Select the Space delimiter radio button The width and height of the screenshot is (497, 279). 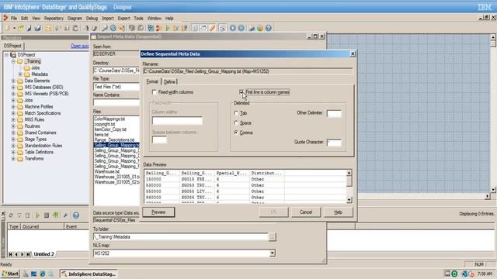click(236, 122)
